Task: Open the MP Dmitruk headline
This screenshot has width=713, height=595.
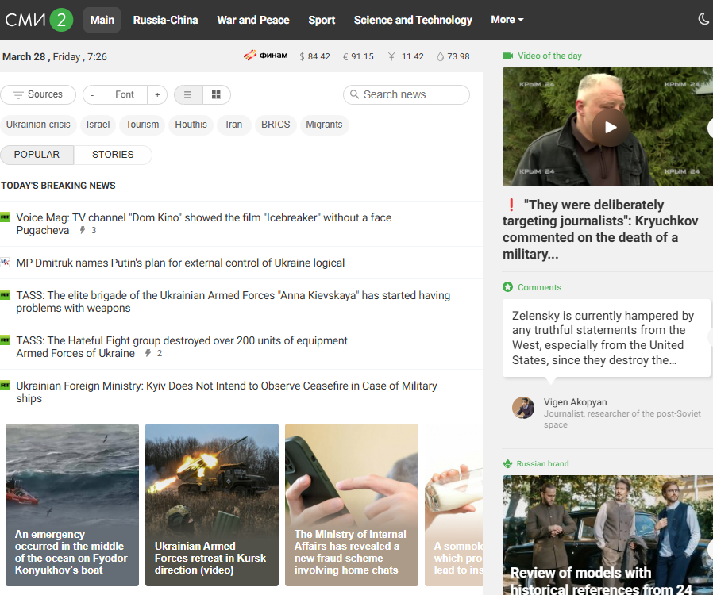Action: pyautogui.click(x=180, y=263)
